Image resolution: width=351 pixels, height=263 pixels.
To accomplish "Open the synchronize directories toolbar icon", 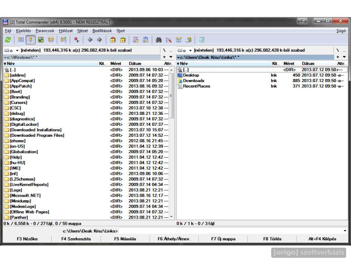I will pos(179,40).
